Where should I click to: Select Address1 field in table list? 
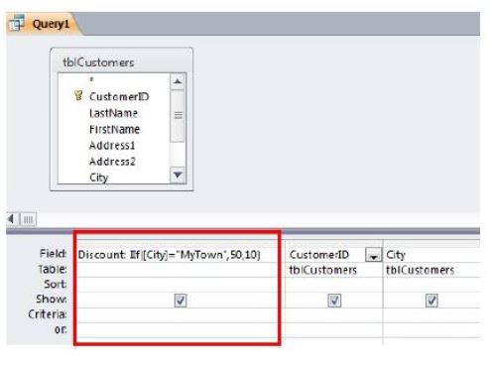point(112,146)
